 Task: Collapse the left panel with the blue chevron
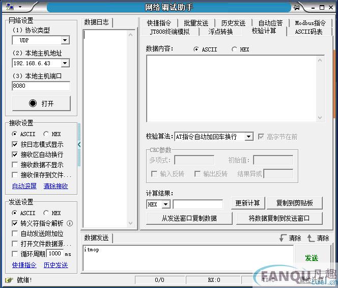point(79,145)
